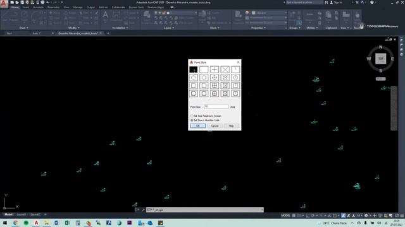Click TOP face of the ViewCube
The width and height of the screenshot is (405, 227).
381,59
